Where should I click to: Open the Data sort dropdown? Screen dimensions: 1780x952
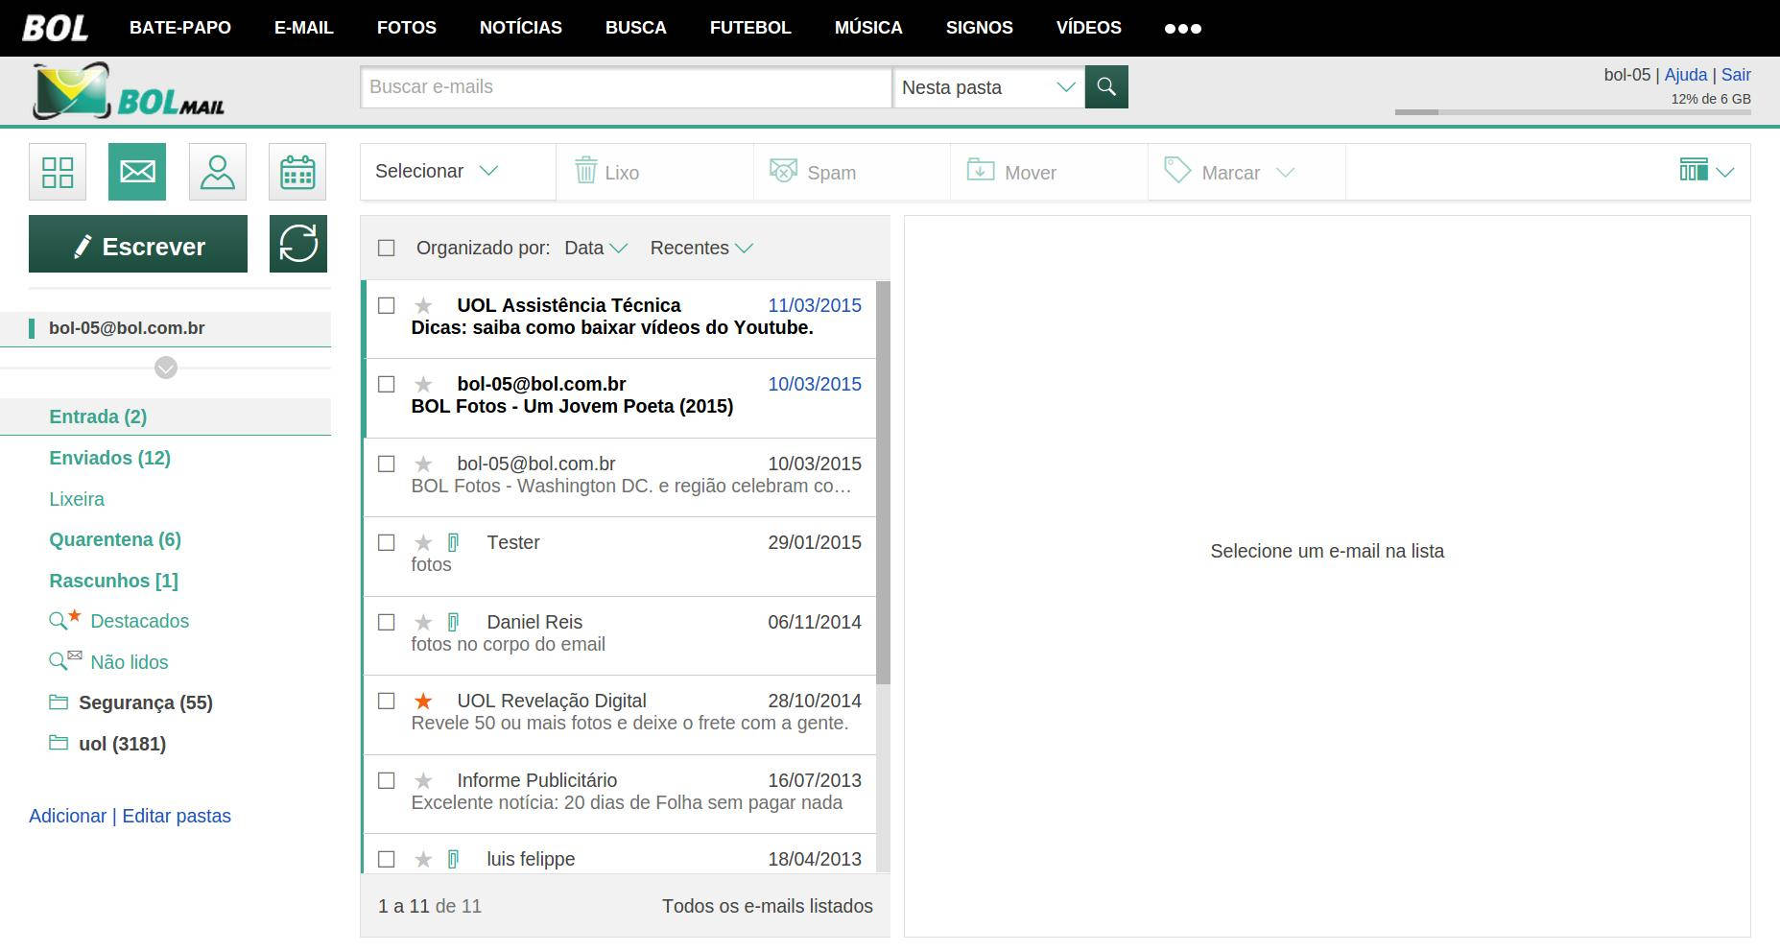(596, 248)
